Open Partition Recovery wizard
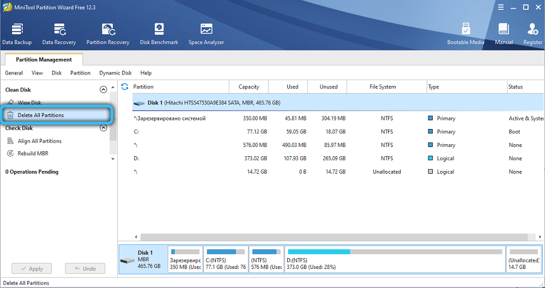This screenshot has width=545, height=288. pyautogui.click(x=108, y=34)
